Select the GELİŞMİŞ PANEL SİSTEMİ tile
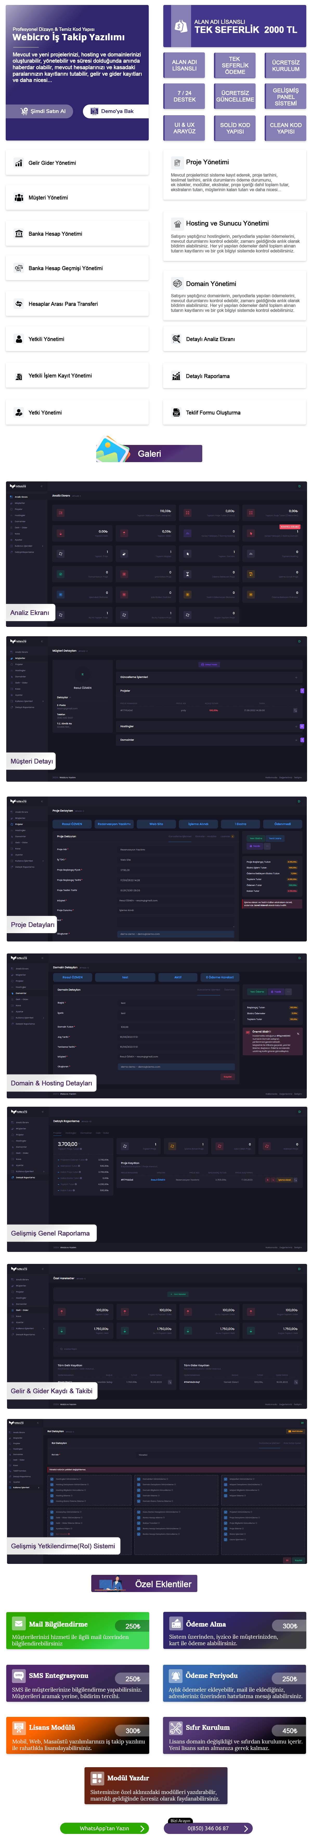The height and width of the screenshot is (1842, 312). coord(285,96)
